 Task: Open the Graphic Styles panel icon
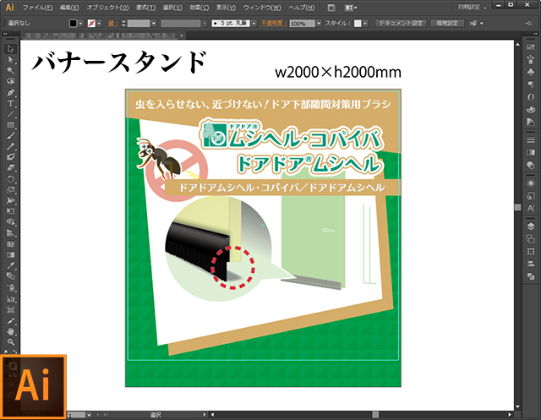(x=531, y=196)
